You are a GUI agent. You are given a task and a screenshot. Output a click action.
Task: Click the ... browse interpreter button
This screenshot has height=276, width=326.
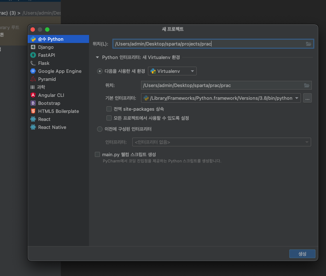click(x=307, y=98)
